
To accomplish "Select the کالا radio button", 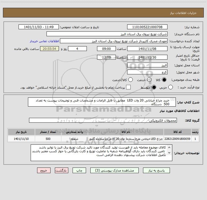I will pos(164,80).
